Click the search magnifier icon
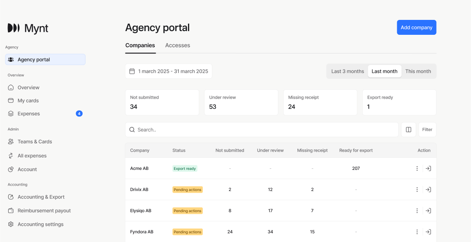Image resolution: width=471 pixels, height=242 pixels. point(132,130)
